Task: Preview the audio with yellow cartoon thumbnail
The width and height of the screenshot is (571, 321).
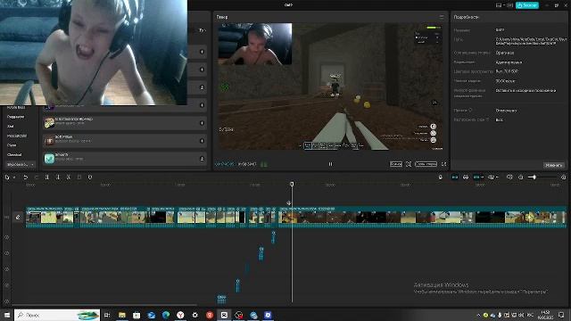Action: [x=49, y=123]
